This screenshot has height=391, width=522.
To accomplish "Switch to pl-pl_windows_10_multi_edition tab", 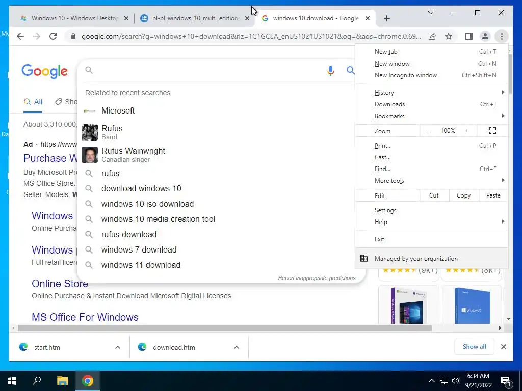I will [194, 18].
